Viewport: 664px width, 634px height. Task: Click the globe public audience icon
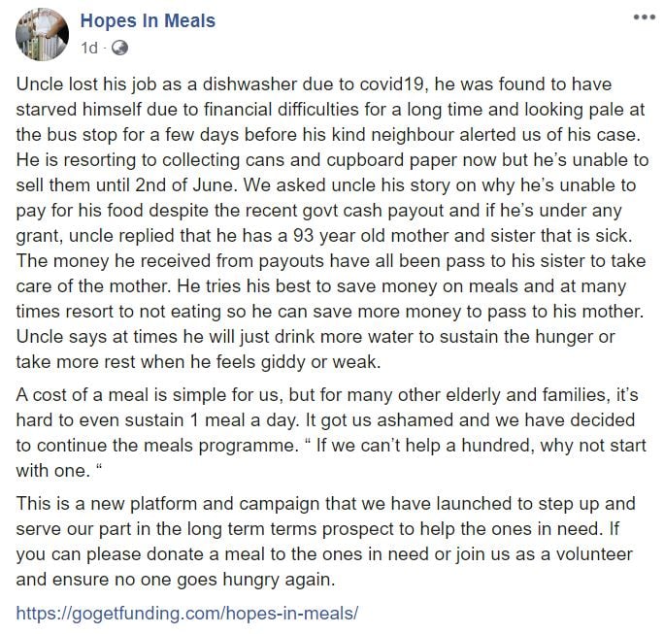[119, 47]
